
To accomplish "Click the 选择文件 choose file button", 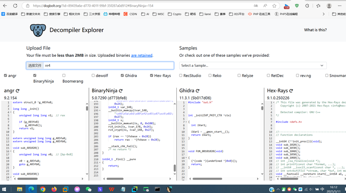I will (35, 65).
